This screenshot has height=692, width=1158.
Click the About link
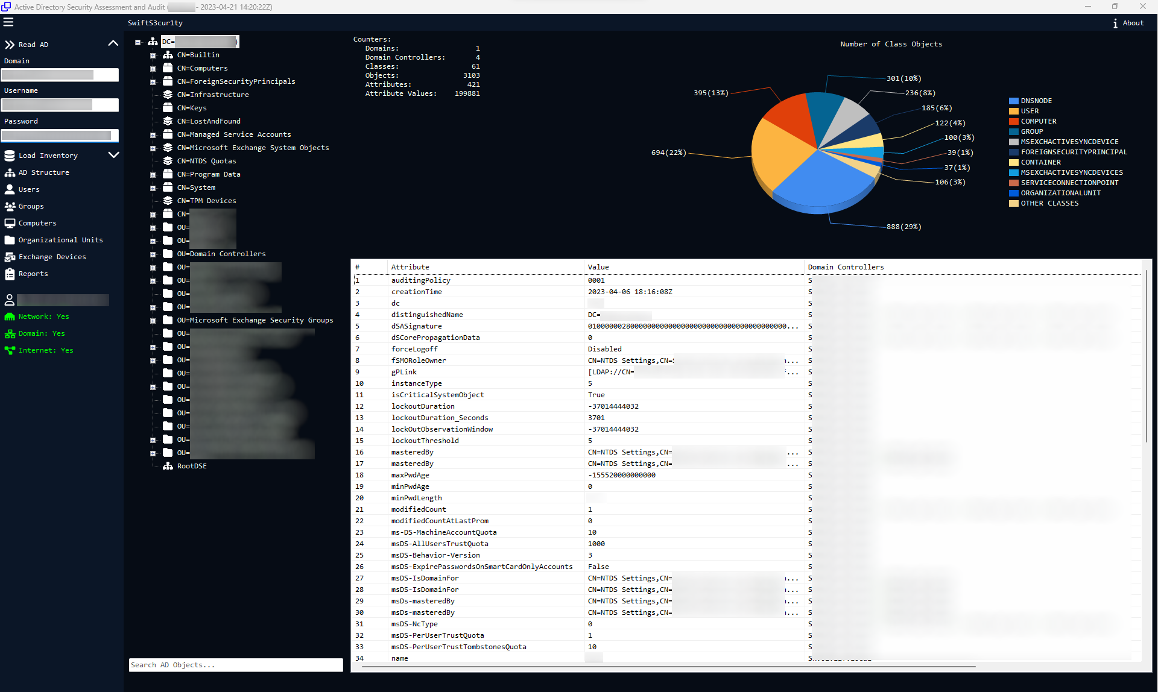pos(1133,23)
